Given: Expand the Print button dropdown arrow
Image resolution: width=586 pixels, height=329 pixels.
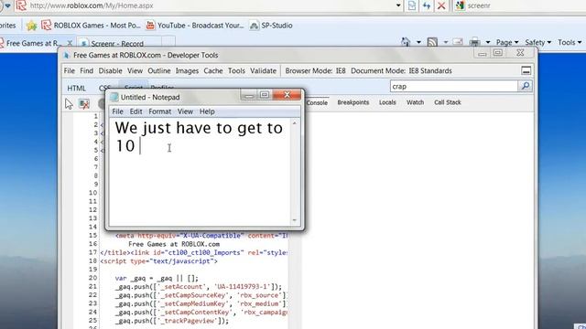Looking at the screenshot, I should click(488, 42).
